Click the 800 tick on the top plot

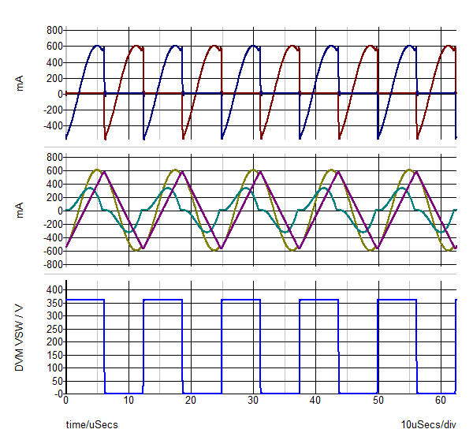click(54, 30)
